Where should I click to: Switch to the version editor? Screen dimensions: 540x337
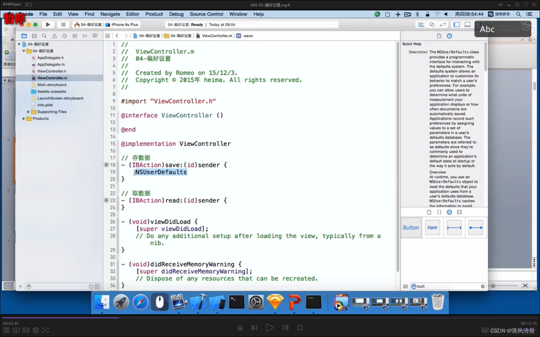click(x=443, y=25)
